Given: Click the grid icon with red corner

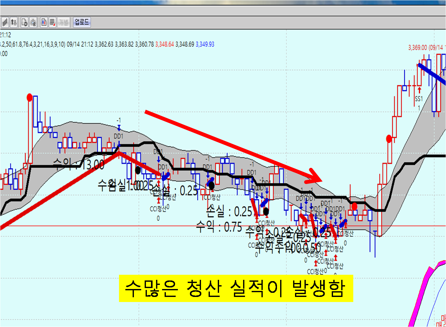Looking at the screenshot, I should 53,22.
